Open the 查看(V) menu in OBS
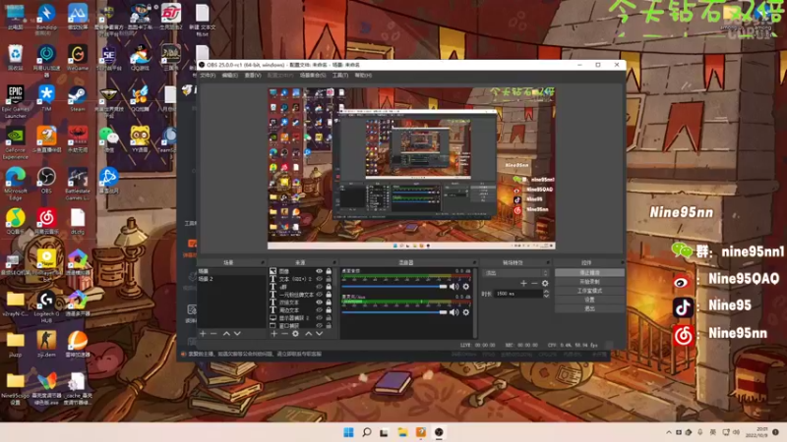Image resolution: width=787 pixels, height=442 pixels. (253, 76)
